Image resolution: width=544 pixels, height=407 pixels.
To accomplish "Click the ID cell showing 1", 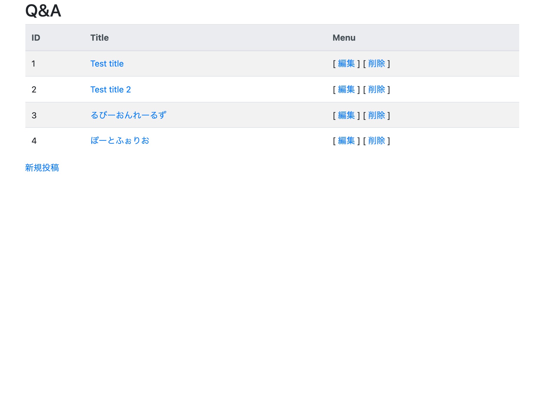I will (x=34, y=64).
